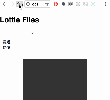View site info via the circled i icon
Screen dimensions: 110x100
pyautogui.click(x=28, y=4)
